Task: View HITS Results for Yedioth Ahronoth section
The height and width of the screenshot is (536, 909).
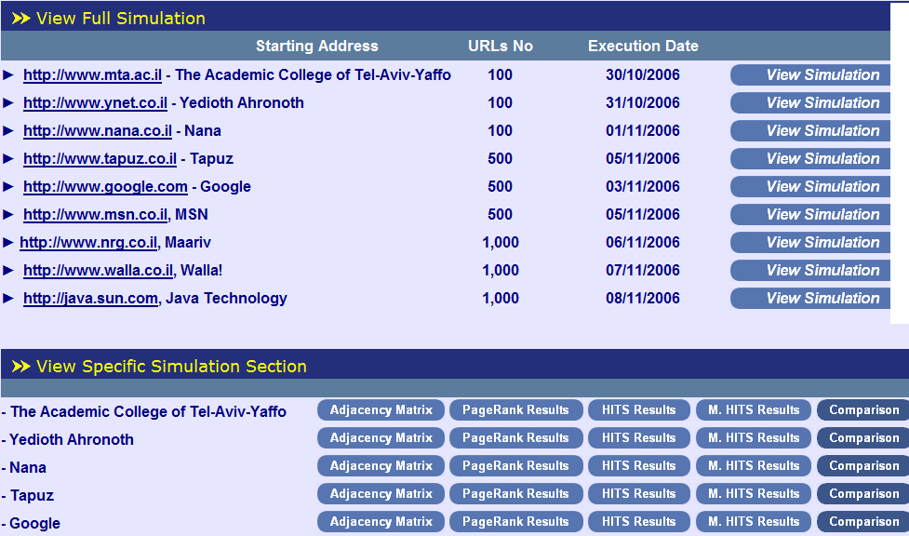Action: pyautogui.click(x=639, y=438)
